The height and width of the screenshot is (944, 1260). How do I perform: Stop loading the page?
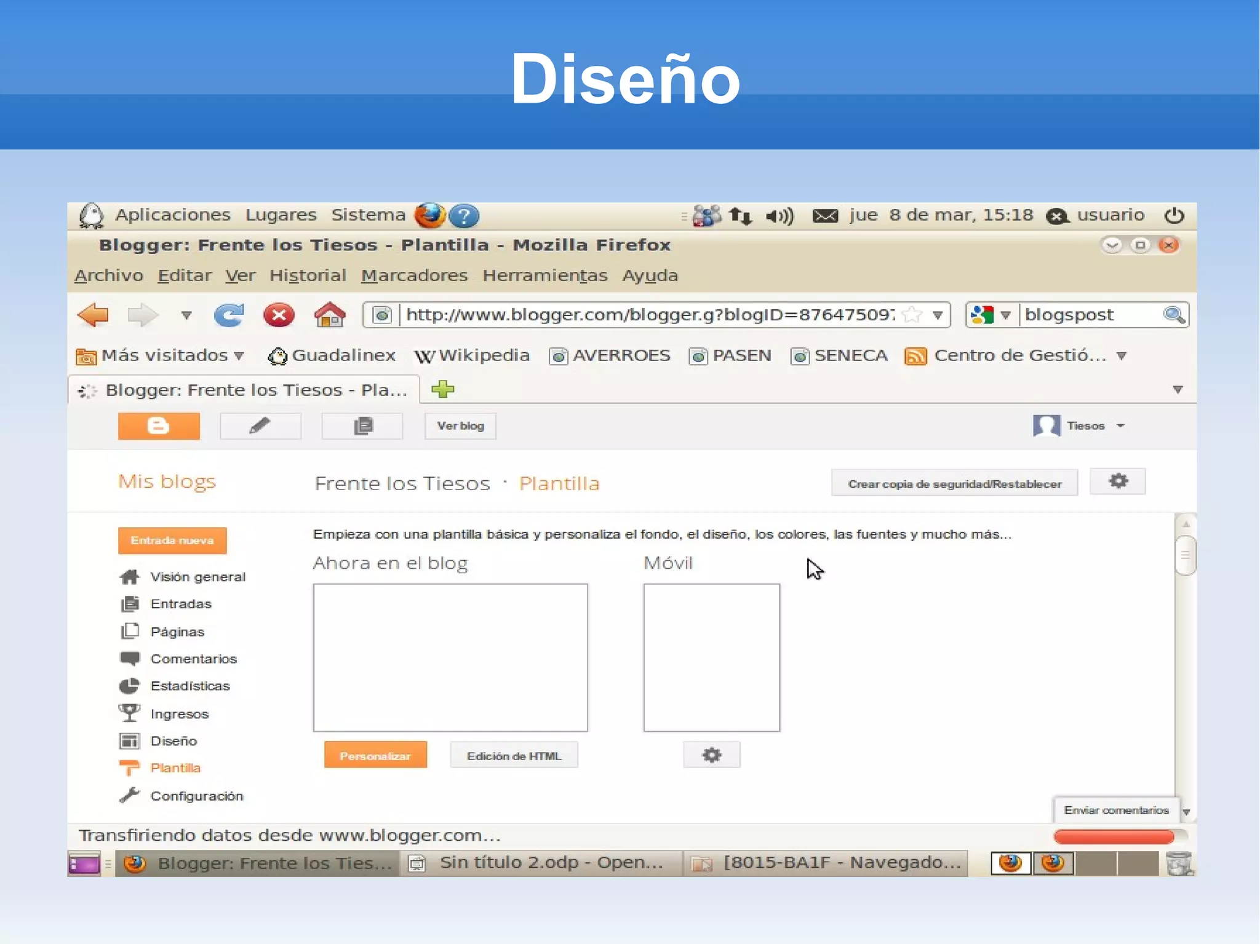[x=279, y=315]
